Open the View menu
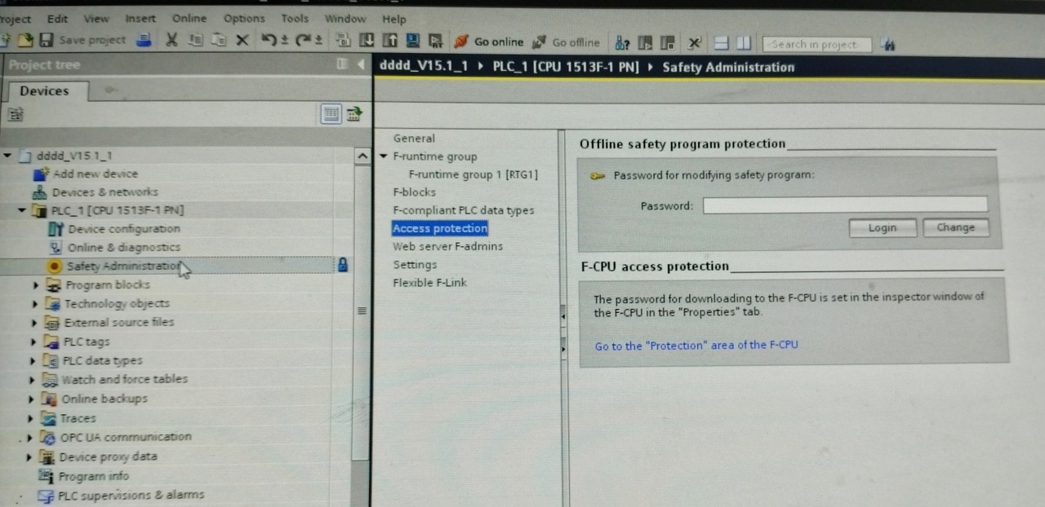This screenshot has height=507, width=1045. (96, 18)
